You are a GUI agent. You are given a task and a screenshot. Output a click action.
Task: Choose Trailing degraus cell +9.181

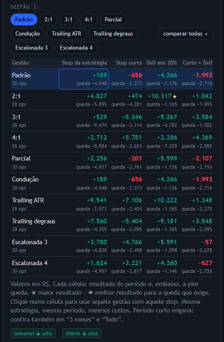[161, 225]
